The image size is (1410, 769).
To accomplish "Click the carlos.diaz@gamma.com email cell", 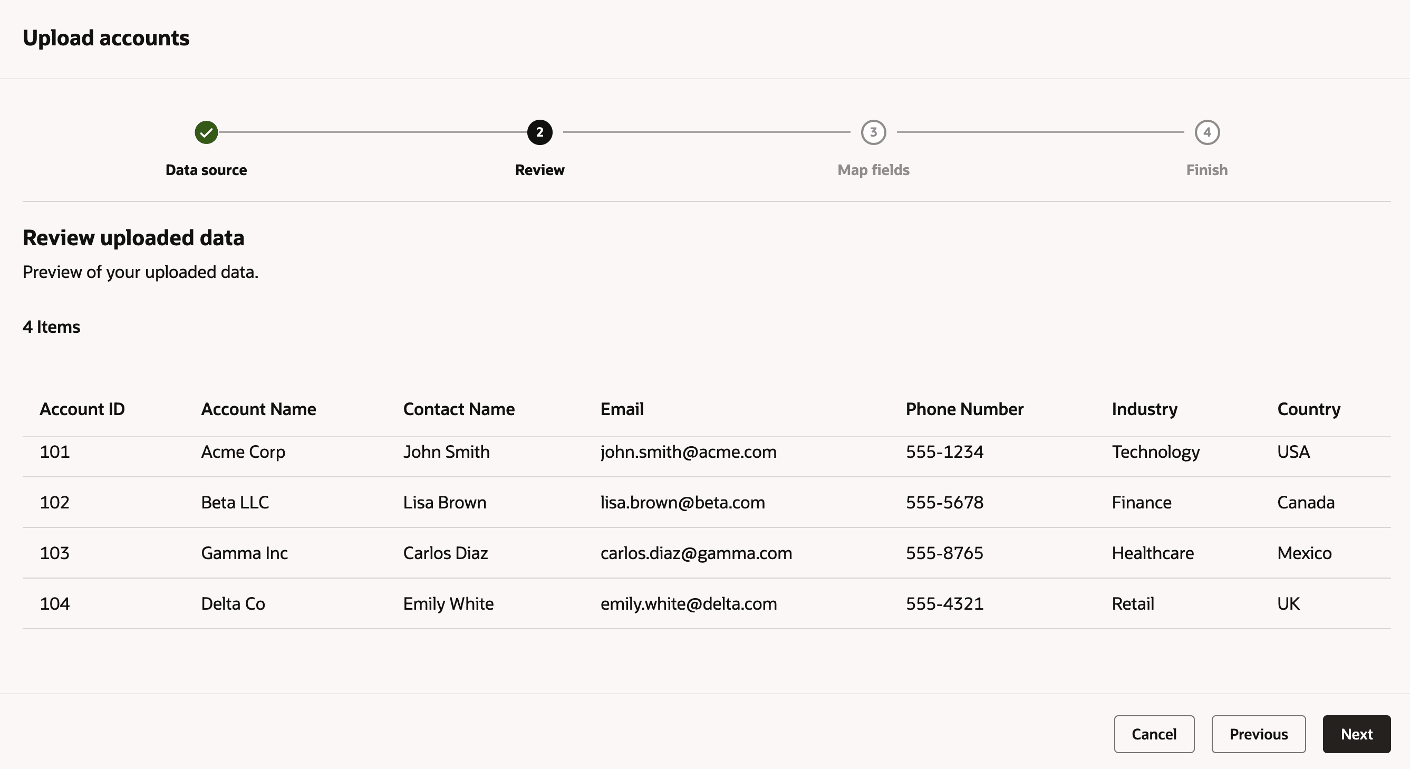I will tap(696, 553).
